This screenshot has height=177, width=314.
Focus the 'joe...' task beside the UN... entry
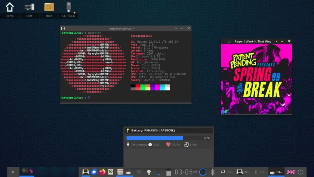(x=243, y=172)
